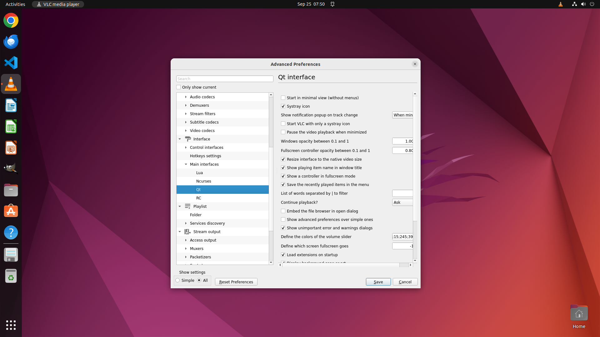Click the preferences Search field
This screenshot has width=600, height=337.
click(x=224, y=79)
